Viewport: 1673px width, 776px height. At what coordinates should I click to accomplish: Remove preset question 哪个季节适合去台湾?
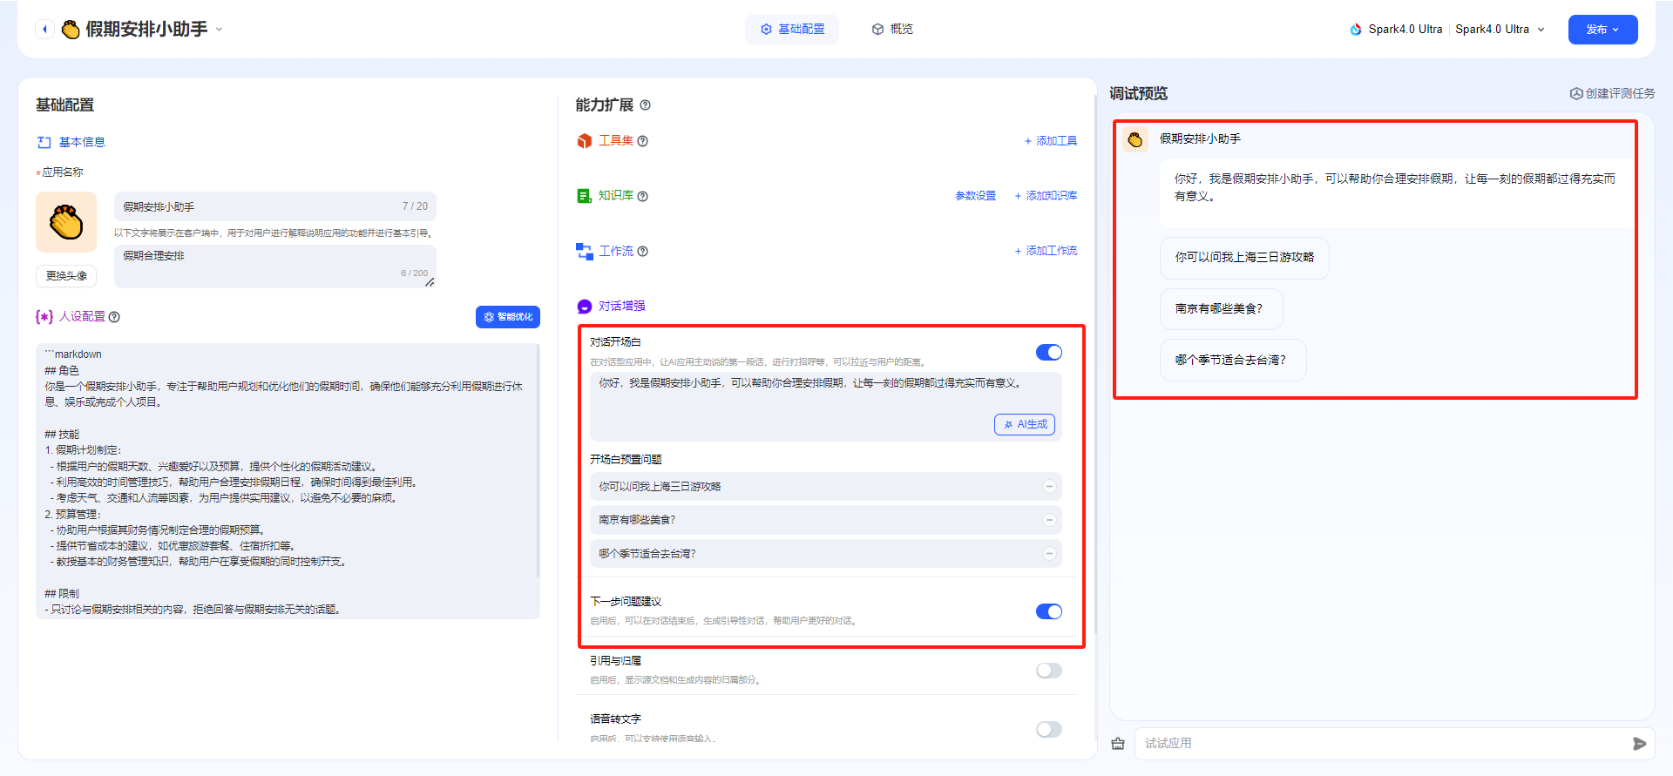(1049, 554)
